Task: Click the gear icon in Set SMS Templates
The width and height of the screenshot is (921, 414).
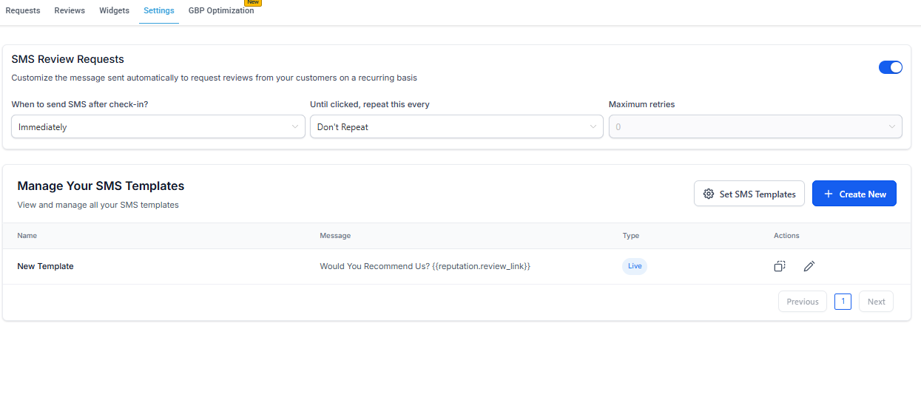Action: (x=708, y=194)
